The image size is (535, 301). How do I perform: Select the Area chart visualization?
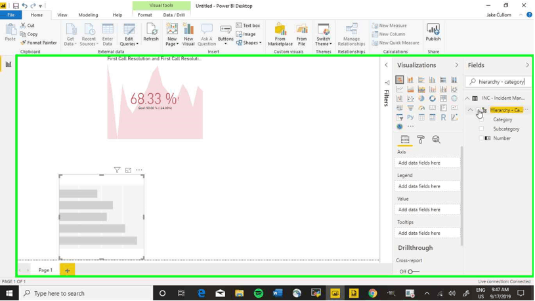[x=410, y=89]
